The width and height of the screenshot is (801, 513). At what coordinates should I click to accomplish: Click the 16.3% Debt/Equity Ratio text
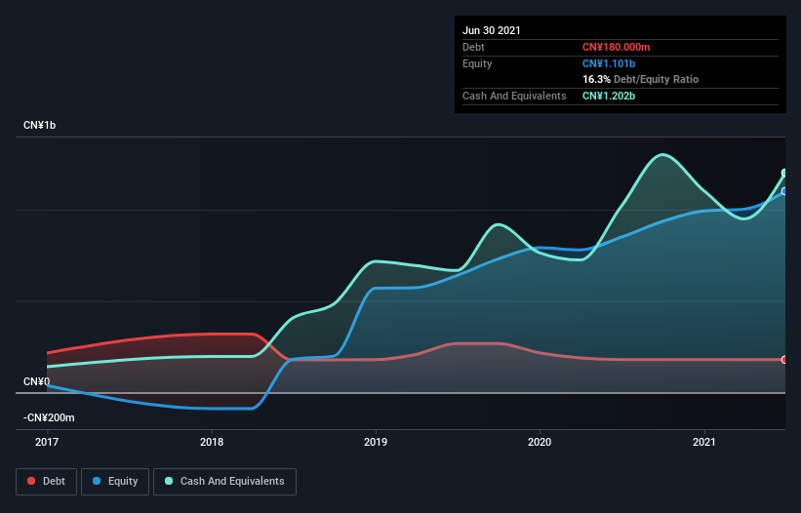tap(641, 80)
